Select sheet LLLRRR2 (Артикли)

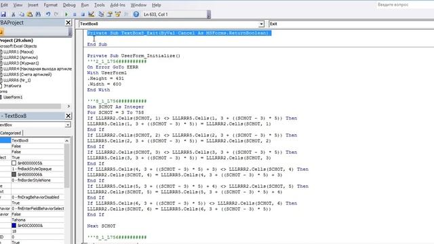[x=20, y=58]
